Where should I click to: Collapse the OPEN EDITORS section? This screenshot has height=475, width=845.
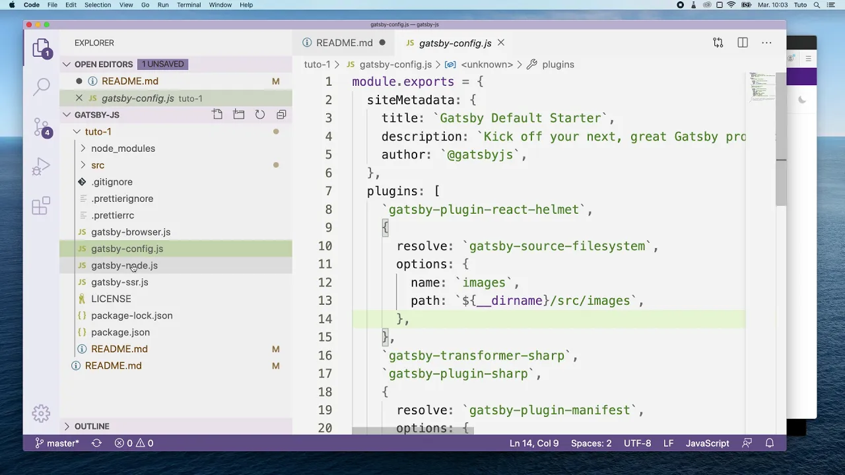67,64
